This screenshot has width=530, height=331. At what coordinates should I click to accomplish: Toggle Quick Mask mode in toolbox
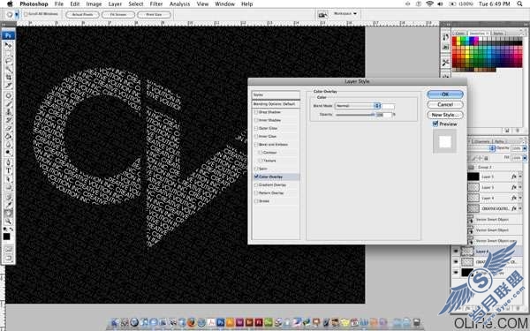pyautogui.click(x=8, y=249)
